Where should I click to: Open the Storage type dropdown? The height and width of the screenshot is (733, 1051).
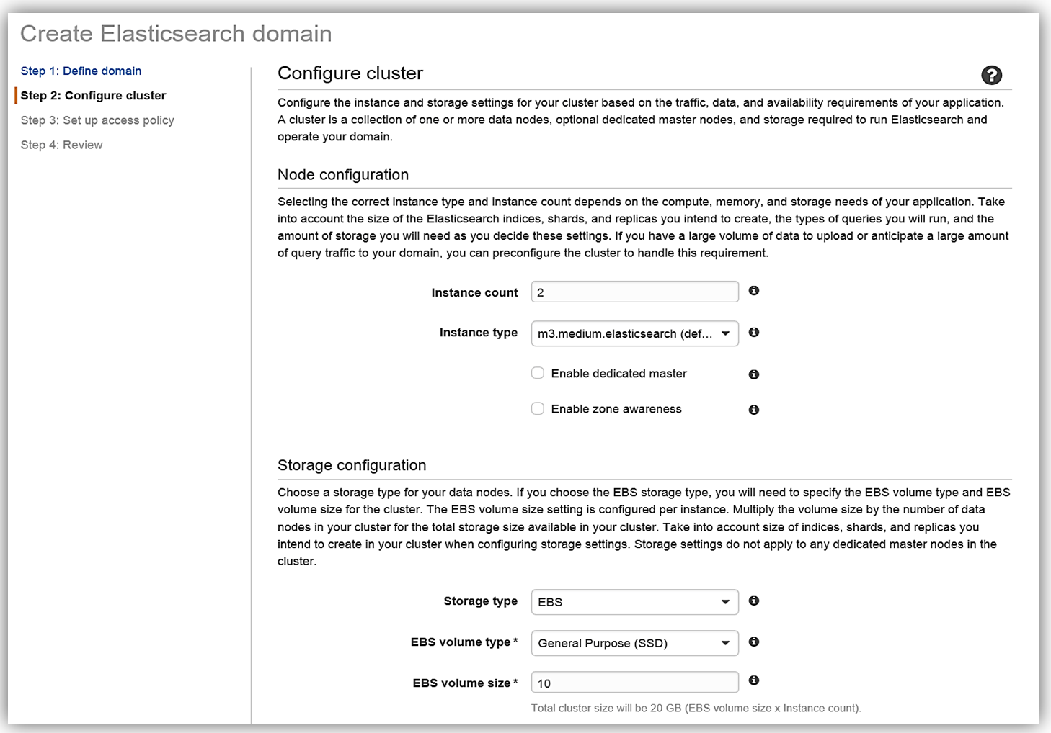634,602
